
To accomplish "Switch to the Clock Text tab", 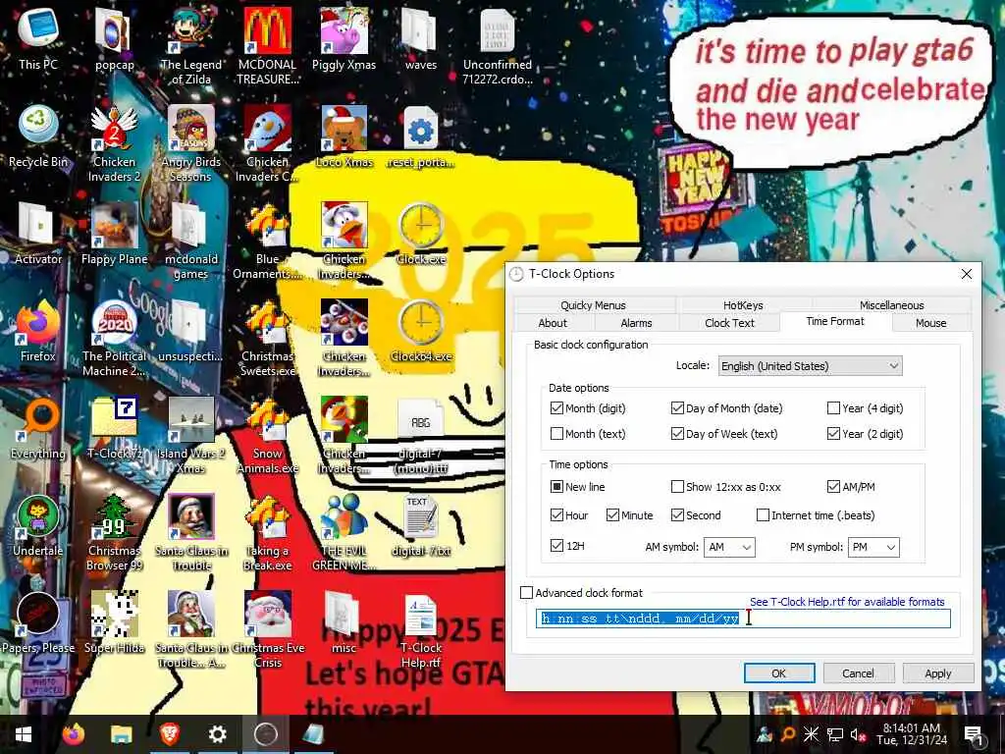I will coord(729,322).
